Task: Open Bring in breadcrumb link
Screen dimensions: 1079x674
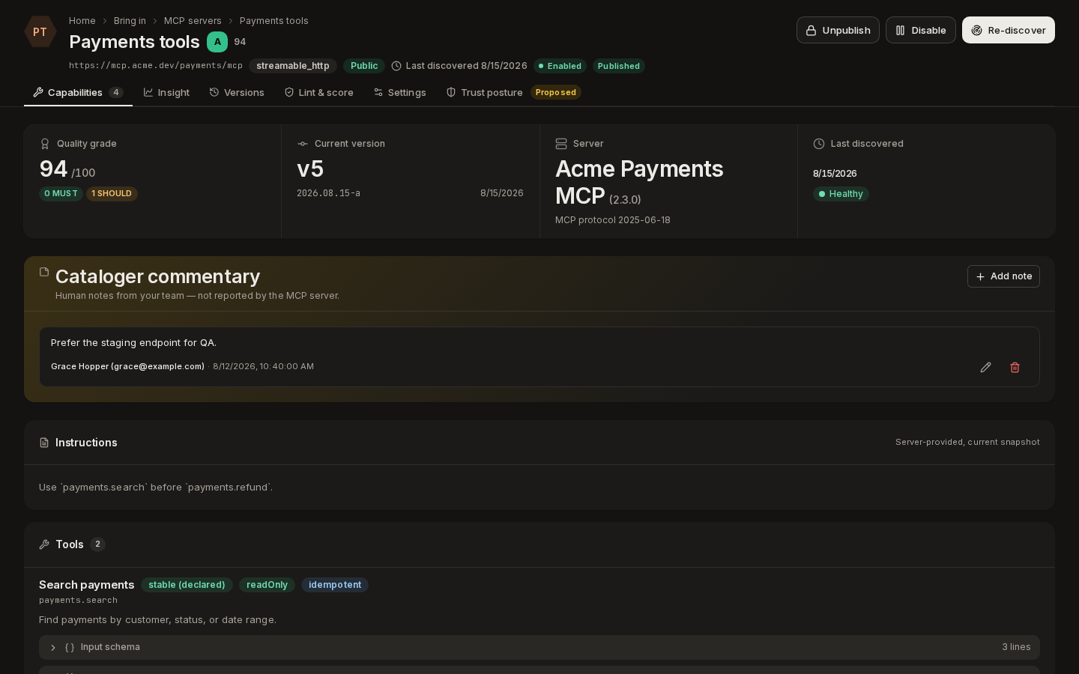Action: point(130,21)
